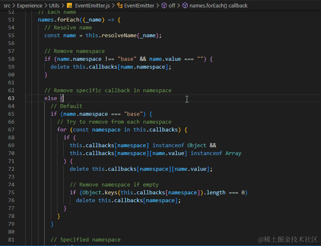Viewport: 321px width, 246px height.
Task: Click the string "base" on line 58
Action: pyautogui.click(x=127, y=59)
